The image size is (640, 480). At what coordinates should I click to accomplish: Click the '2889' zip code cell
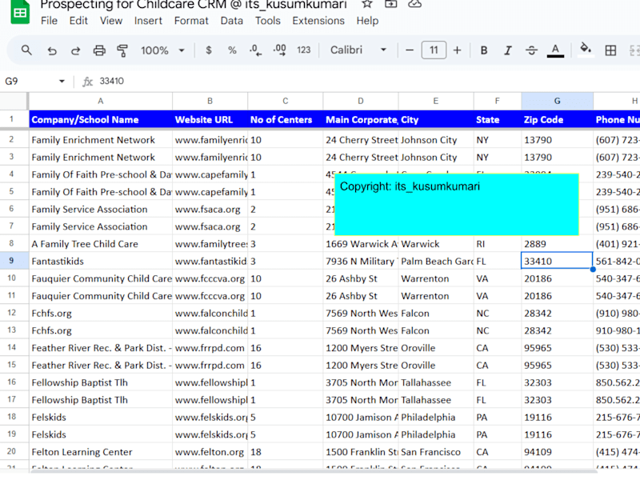point(557,244)
